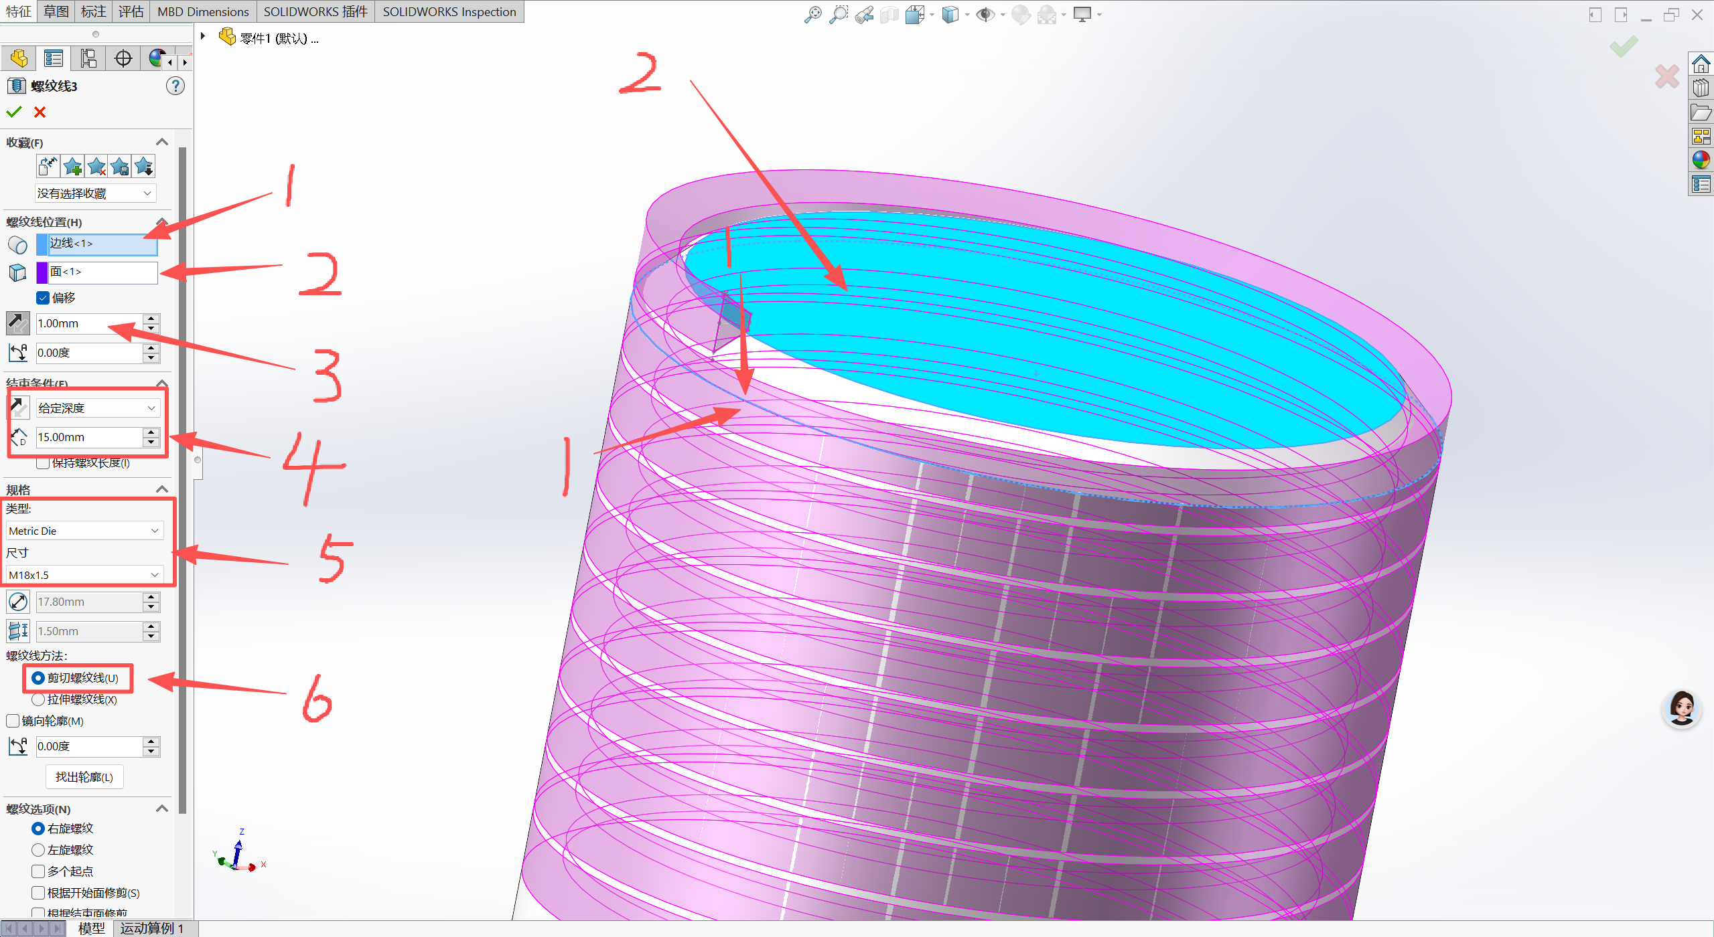Open the ConfigurationManager panel tab
Image resolution: width=1714 pixels, height=937 pixels.
[x=88, y=59]
